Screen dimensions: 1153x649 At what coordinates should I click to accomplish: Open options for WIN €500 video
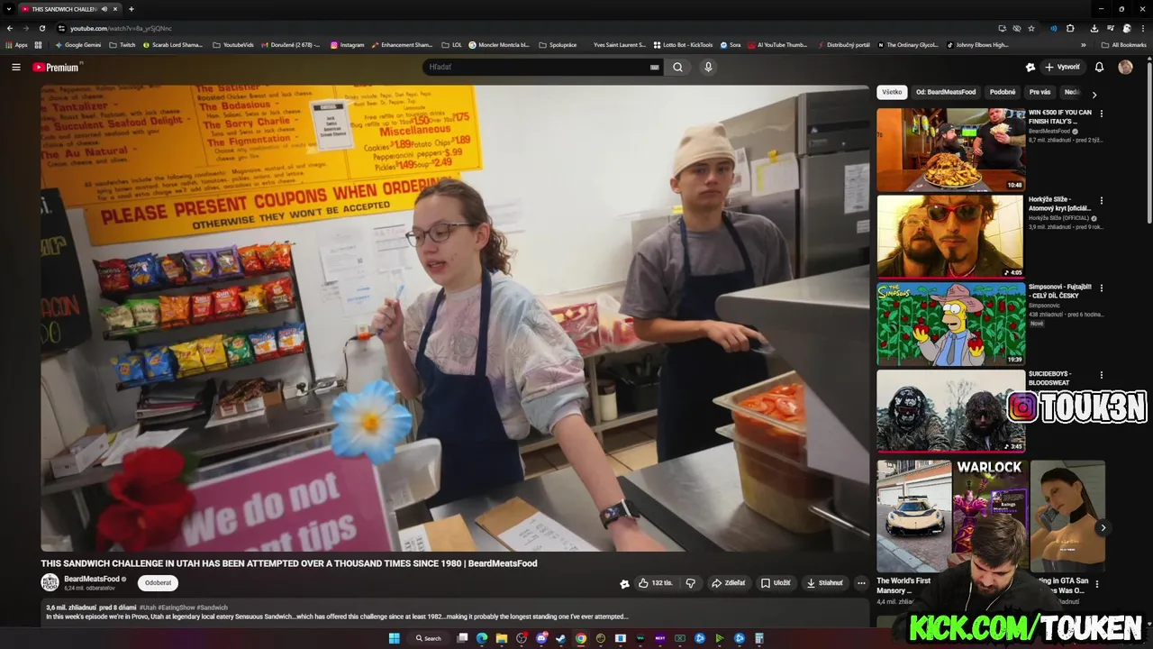1101,114
